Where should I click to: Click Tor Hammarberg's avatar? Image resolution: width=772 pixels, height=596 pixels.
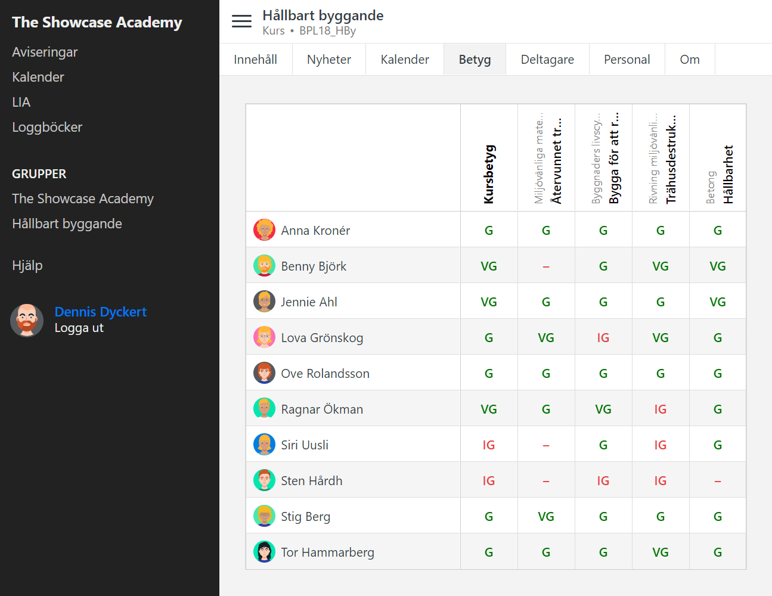tap(264, 551)
